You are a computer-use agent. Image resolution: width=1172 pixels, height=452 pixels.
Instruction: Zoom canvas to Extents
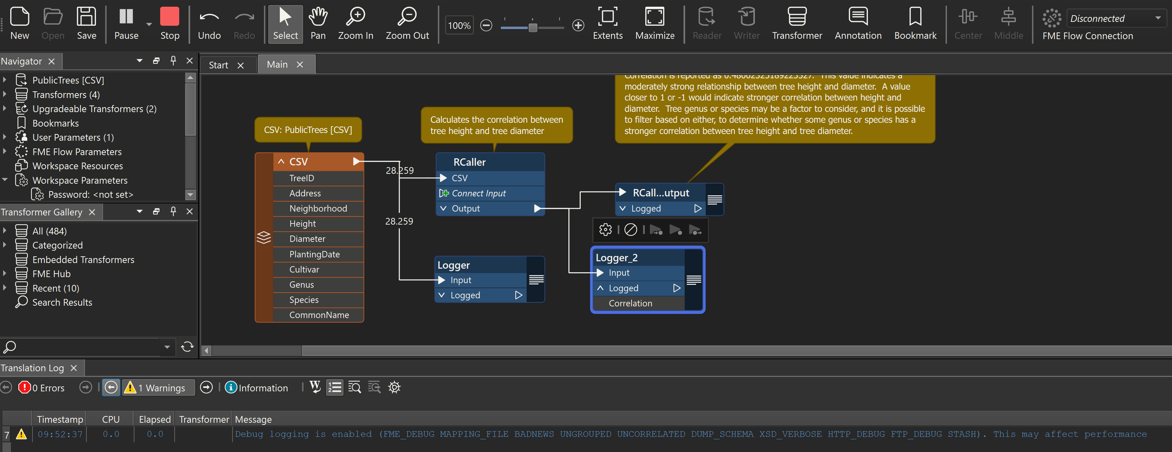[x=608, y=24]
